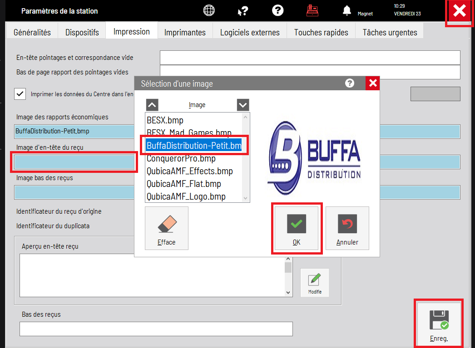Save settings with the Enreg. button
The image size is (475, 348).
(x=439, y=325)
